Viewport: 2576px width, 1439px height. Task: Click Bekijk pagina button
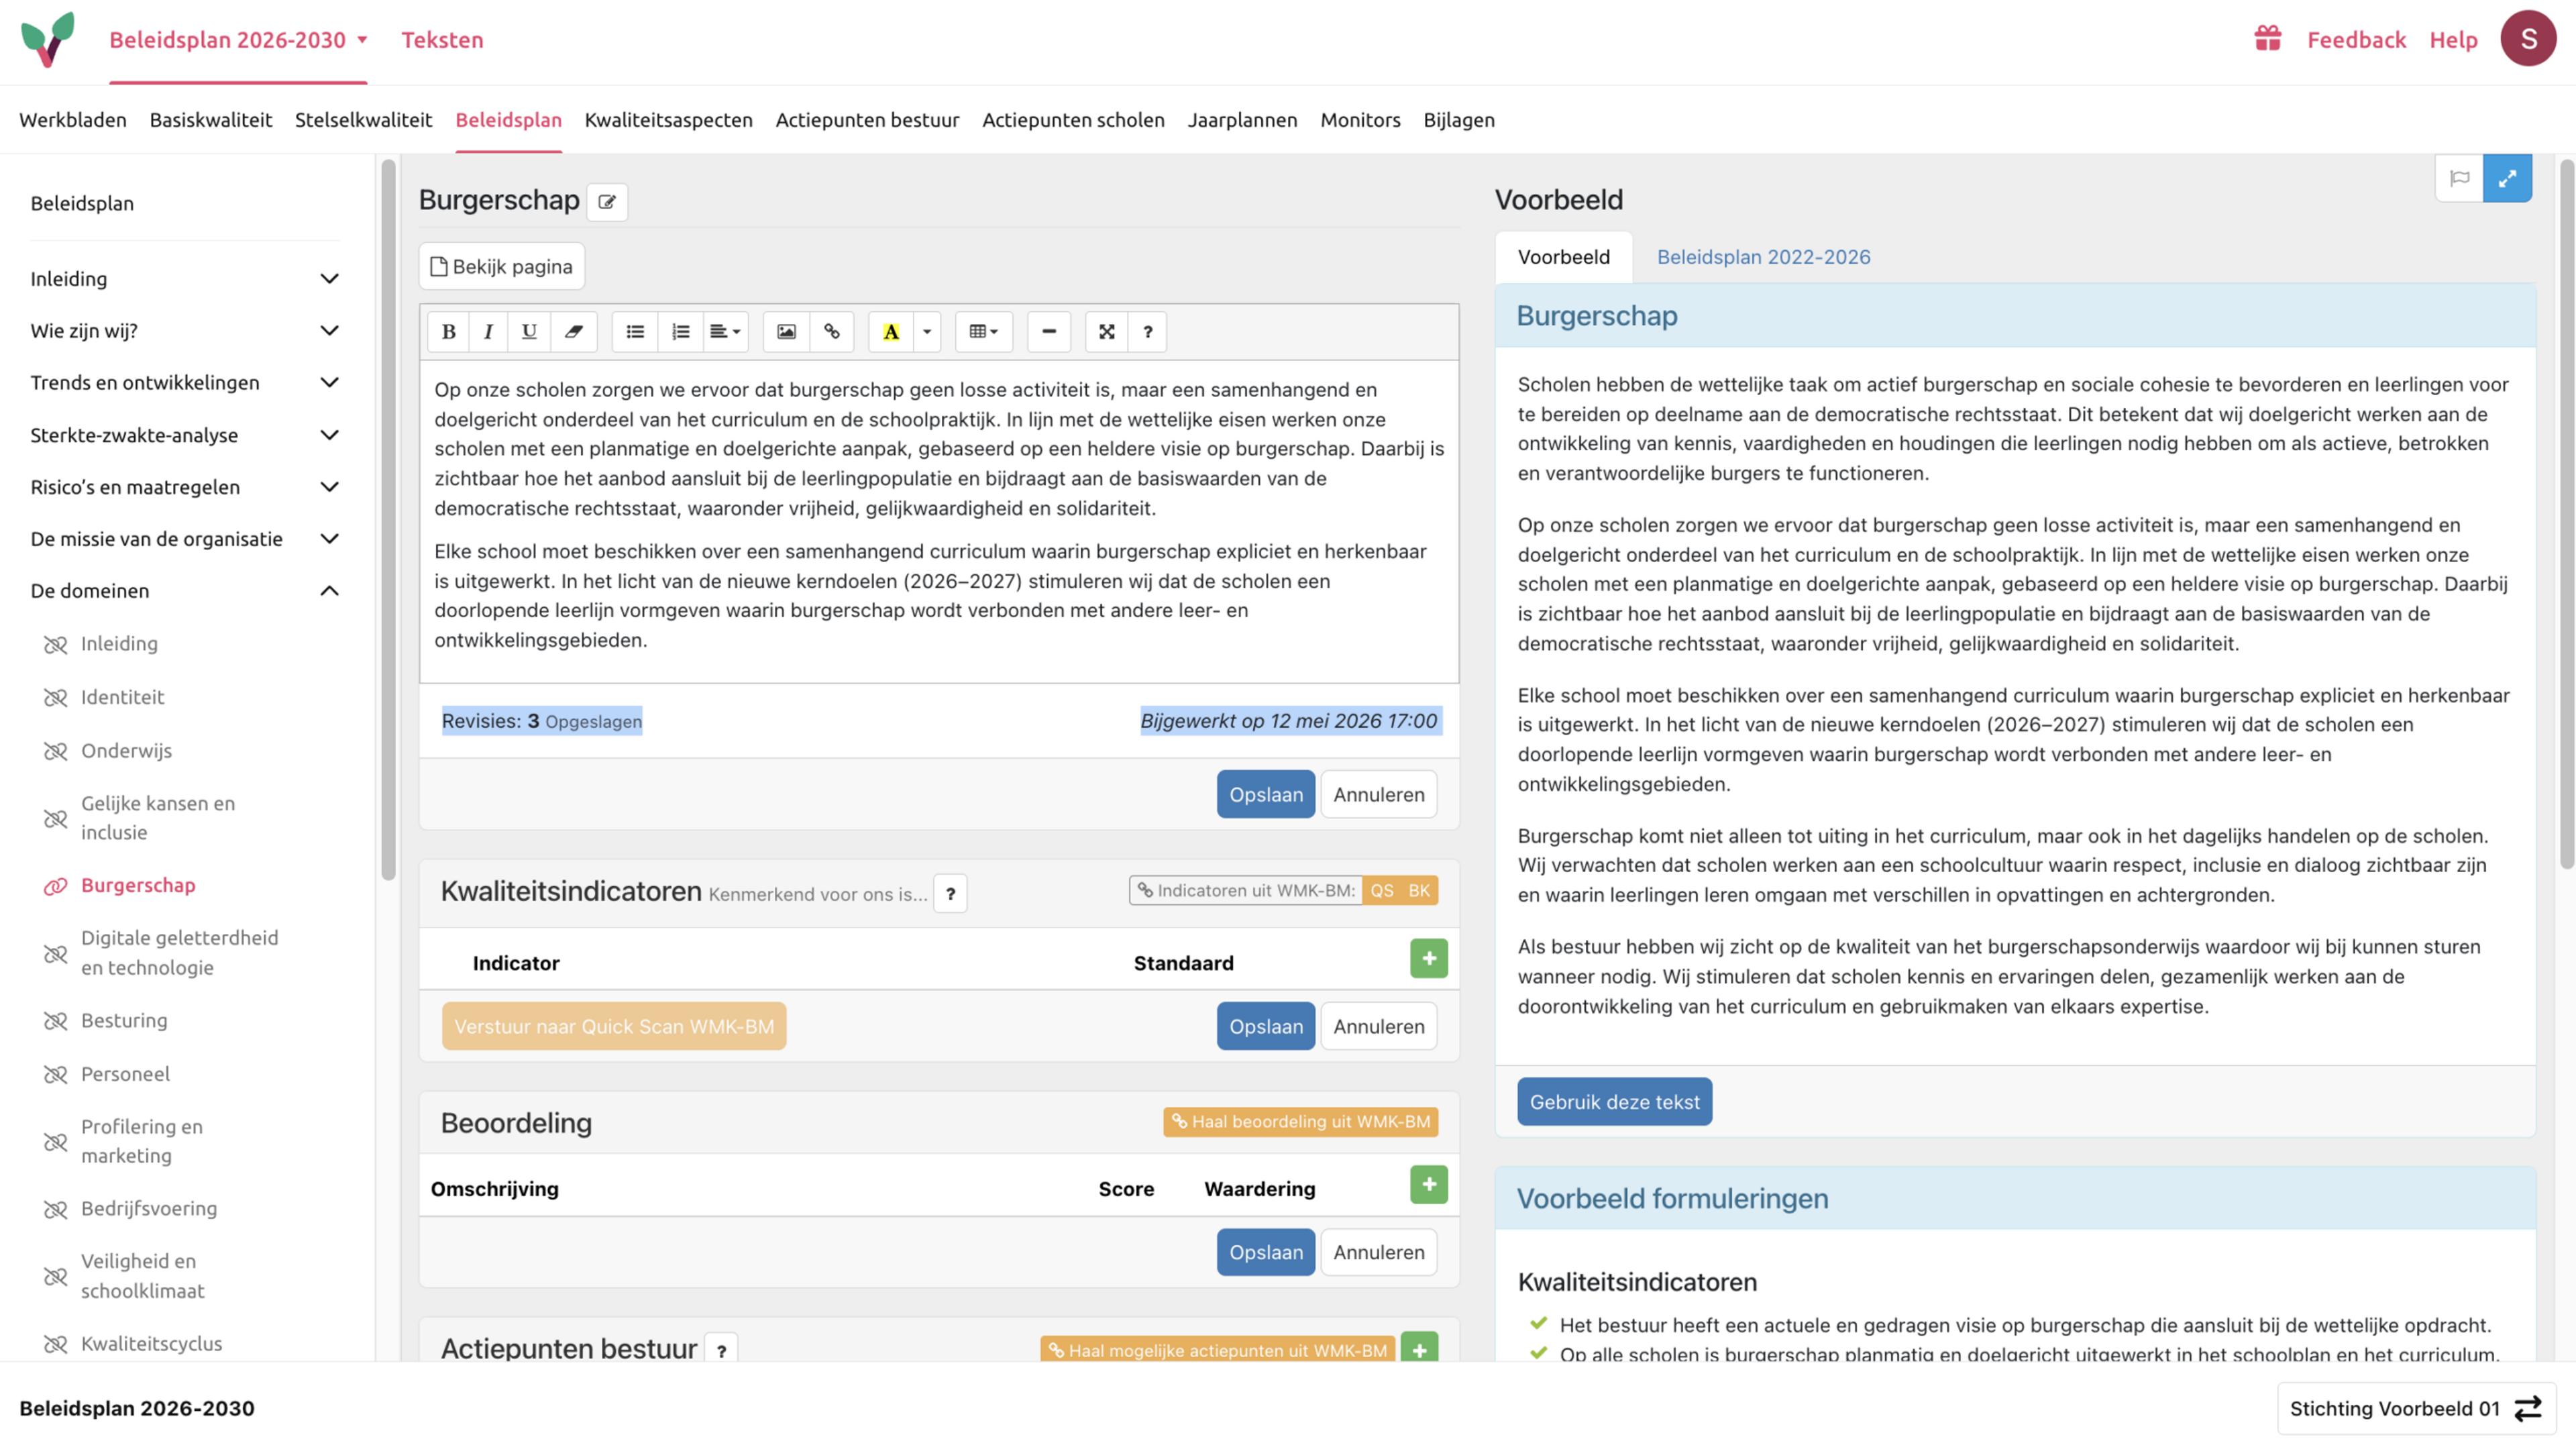tap(502, 267)
